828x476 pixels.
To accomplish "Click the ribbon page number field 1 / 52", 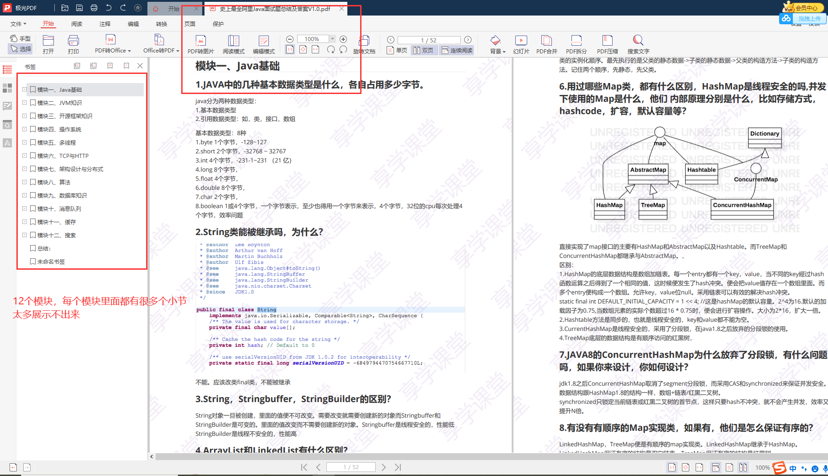I will coord(429,40).
